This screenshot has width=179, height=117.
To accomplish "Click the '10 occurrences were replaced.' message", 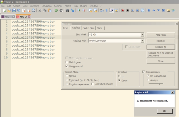I will (x=152, y=101).
